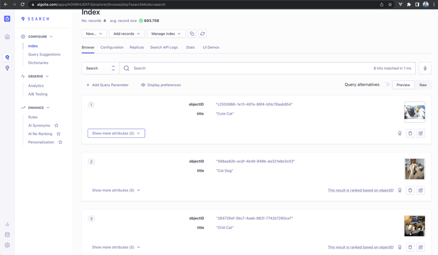Switch to the Search API Logs tab

[164, 47]
